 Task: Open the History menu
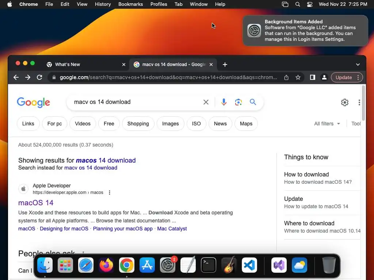point(103,4)
